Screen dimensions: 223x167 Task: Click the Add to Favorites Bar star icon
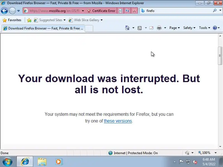coord(29,20)
